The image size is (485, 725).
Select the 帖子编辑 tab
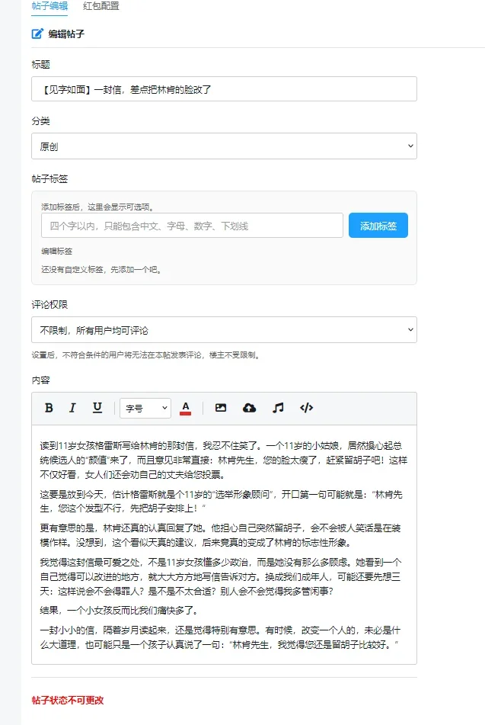(x=49, y=6)
